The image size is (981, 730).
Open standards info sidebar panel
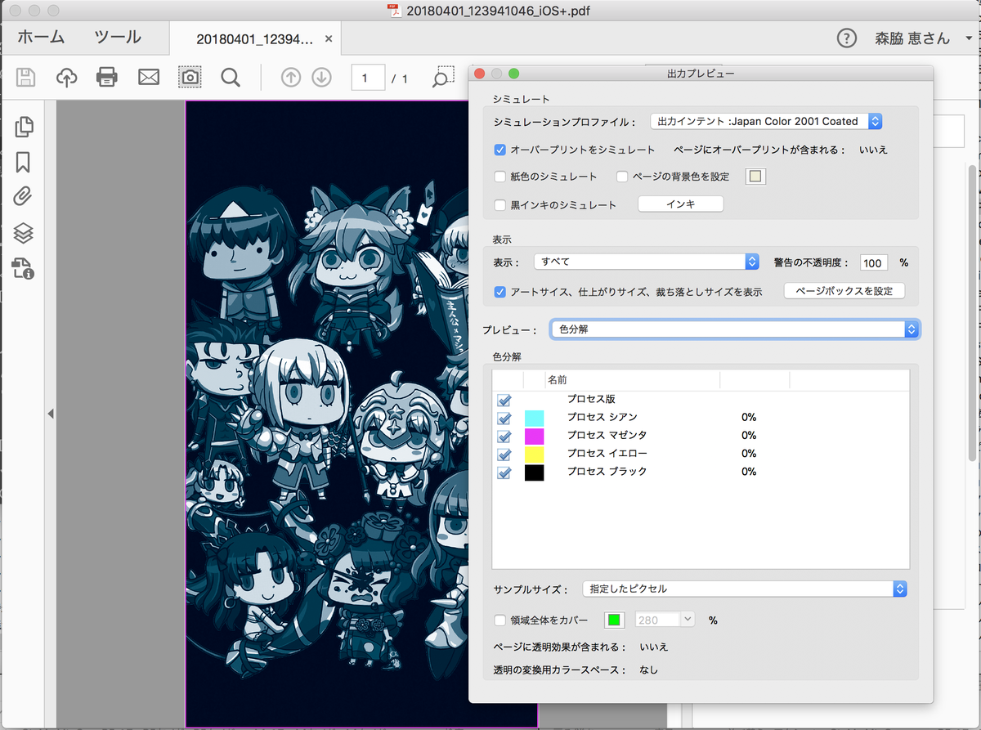(x=23, y=268)
